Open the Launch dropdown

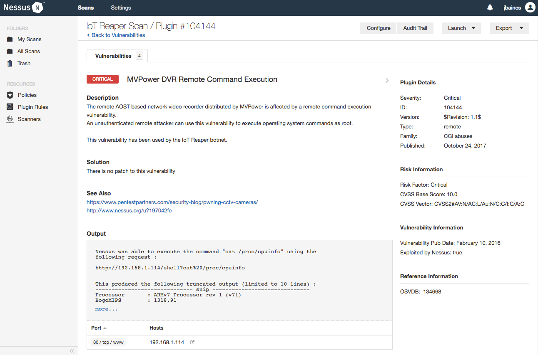tap(461, 28)
